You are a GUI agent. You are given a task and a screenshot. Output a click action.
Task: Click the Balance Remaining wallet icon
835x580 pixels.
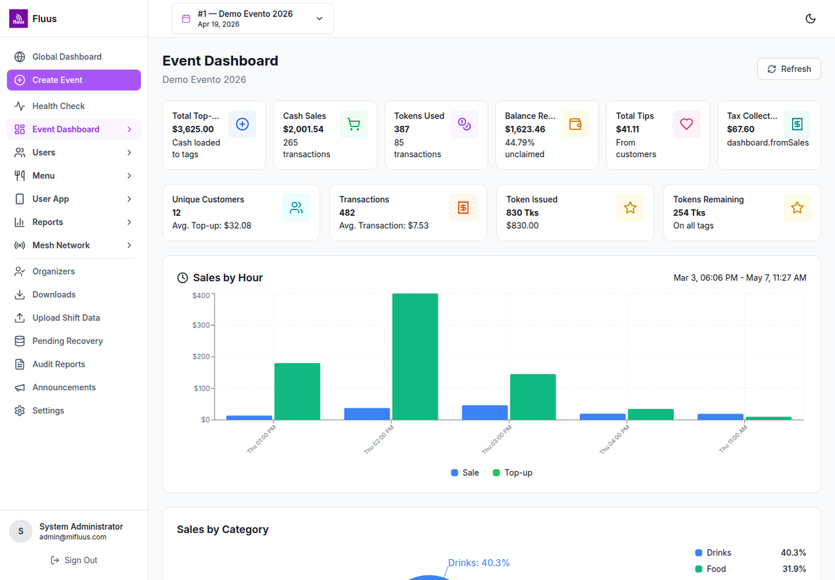575,124
